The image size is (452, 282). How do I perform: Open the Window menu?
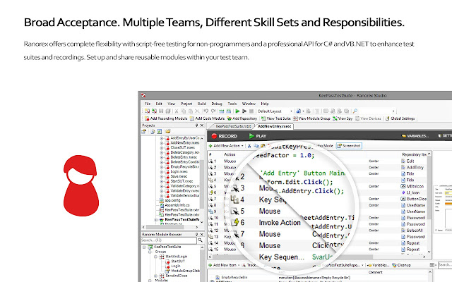[249, 104]
